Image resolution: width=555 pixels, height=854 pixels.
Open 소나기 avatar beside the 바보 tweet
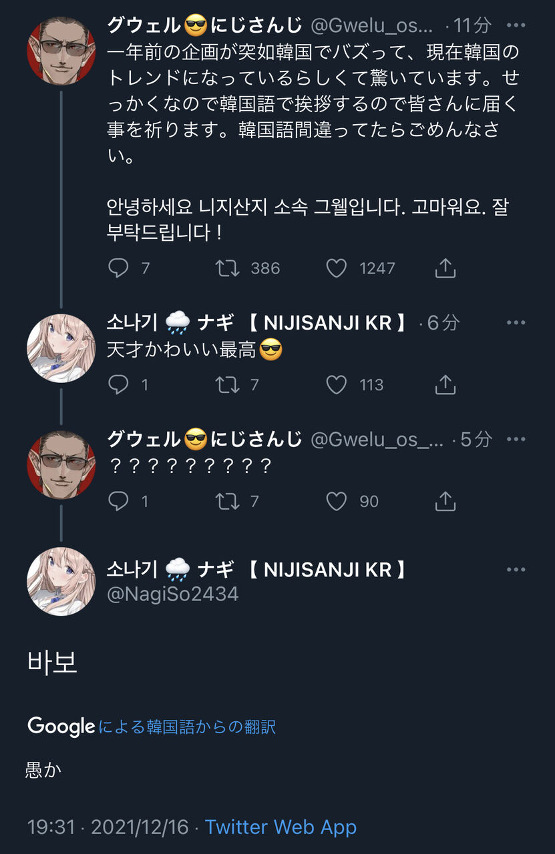[x=61, y=582]
